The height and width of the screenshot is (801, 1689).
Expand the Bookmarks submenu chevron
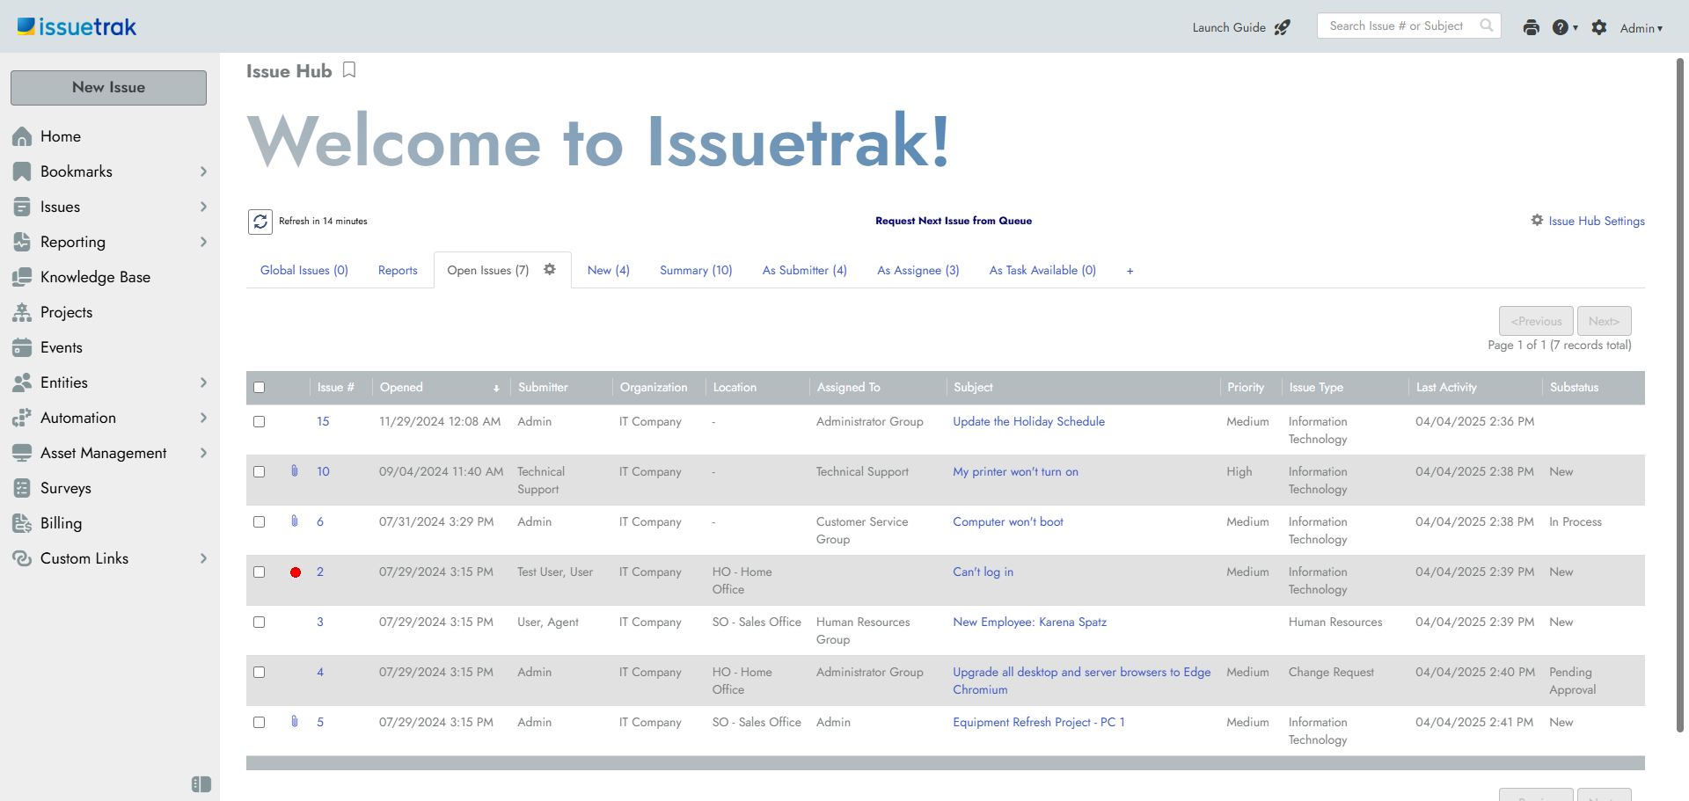[x=203, y=171]
